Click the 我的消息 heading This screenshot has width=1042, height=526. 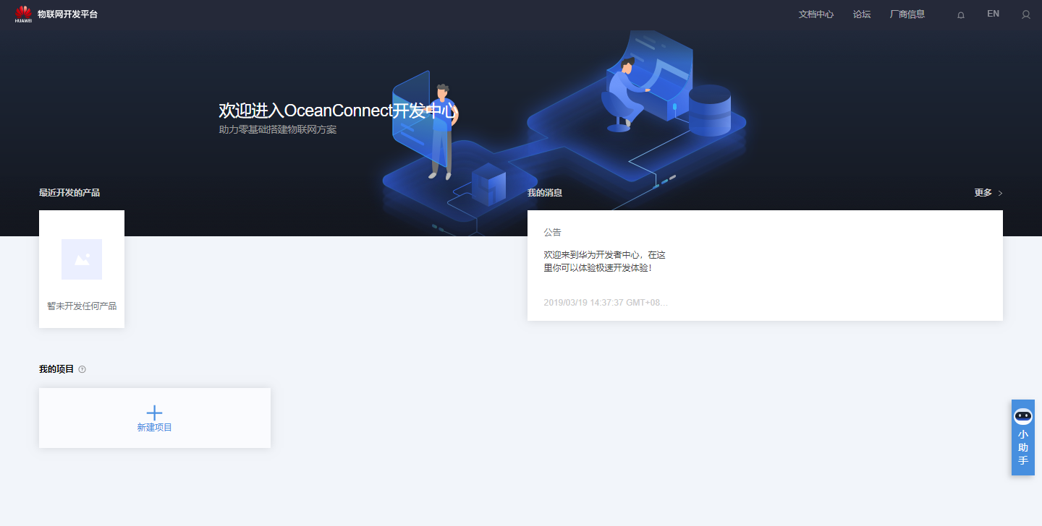pos(545,193)
